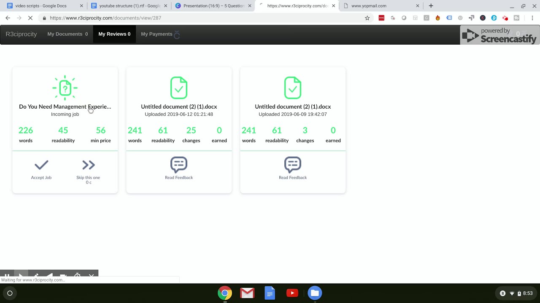Viewport: 540px width, 303px height.
Task: Select My Reviews in the navbar
Action: click(114, 34)
